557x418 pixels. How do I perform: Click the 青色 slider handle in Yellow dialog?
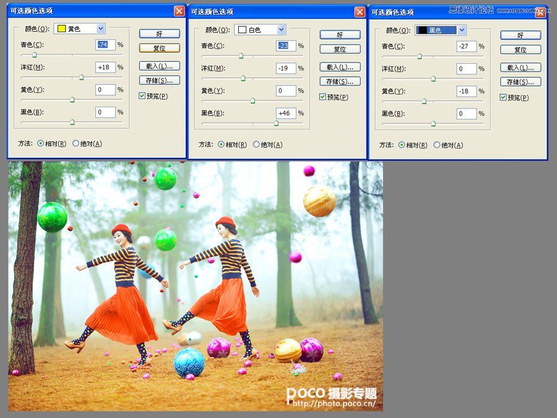[33, 54]
